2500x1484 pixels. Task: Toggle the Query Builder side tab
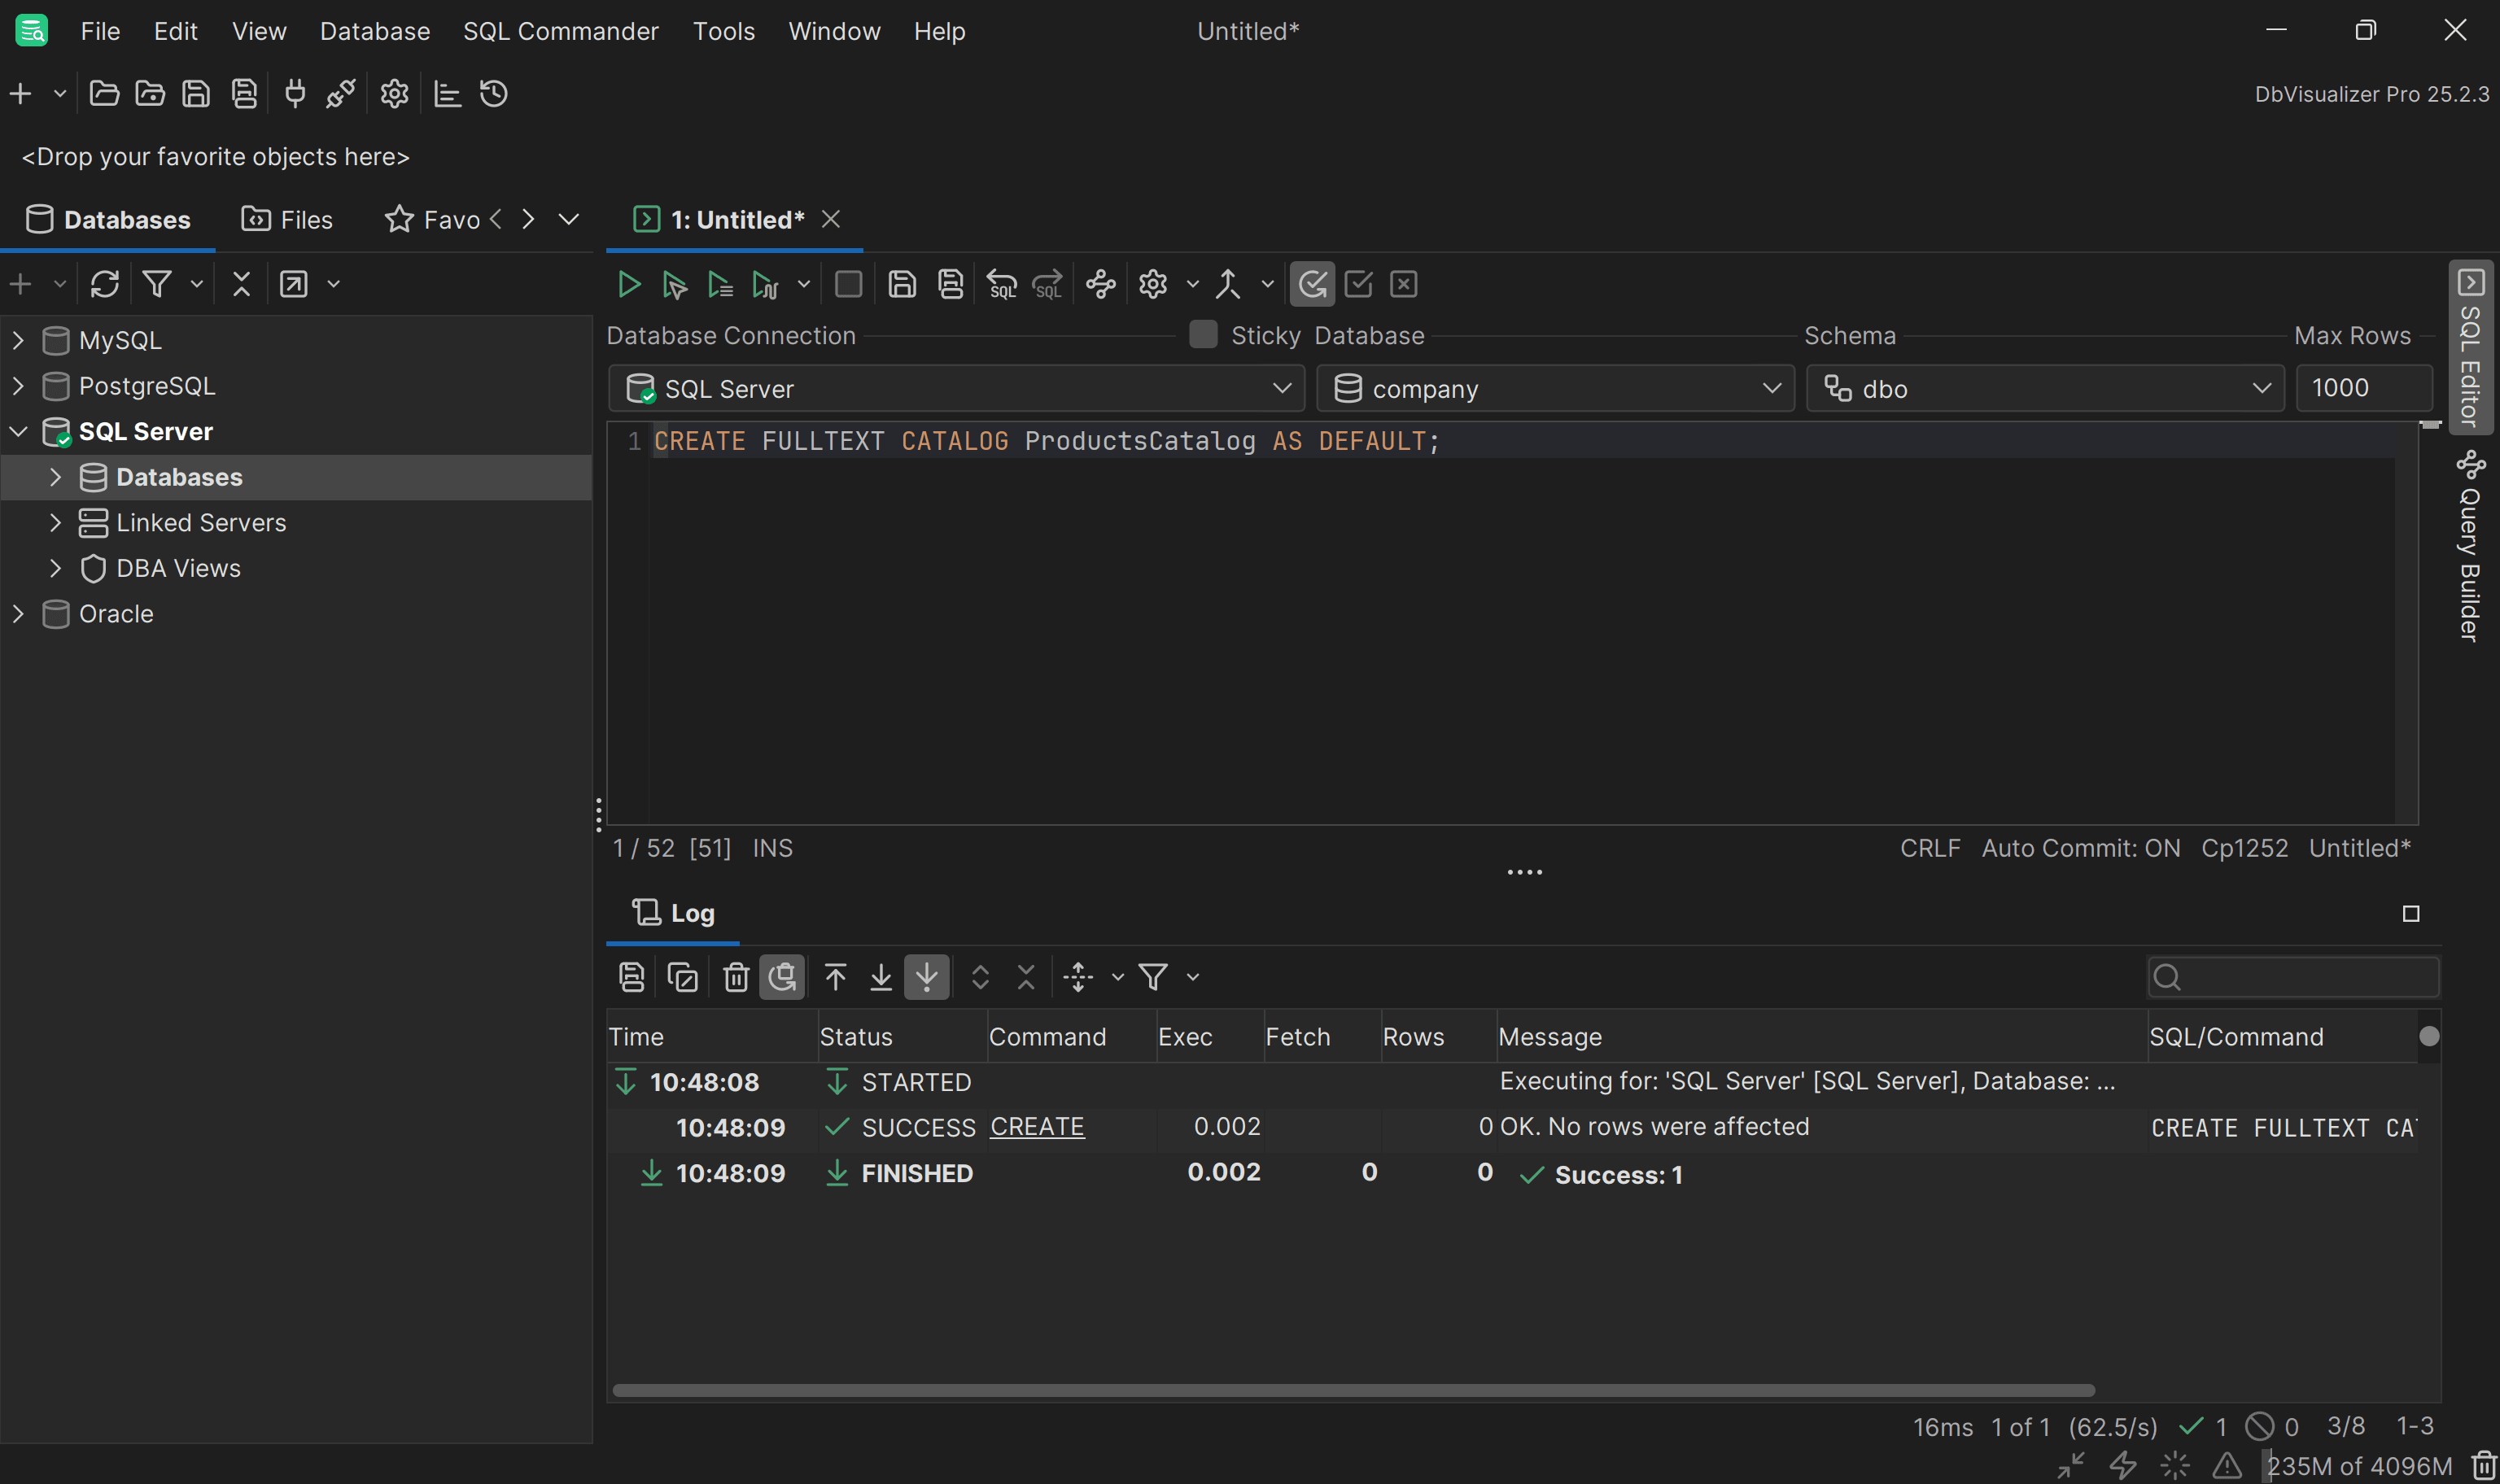point(2470,546)
